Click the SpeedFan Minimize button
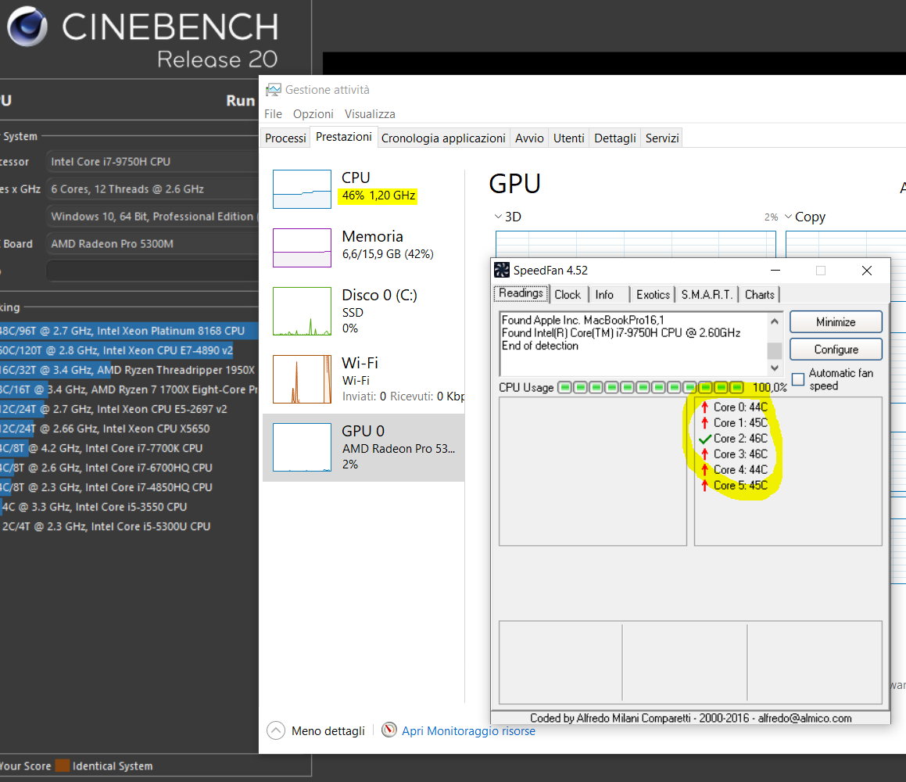Screen dimensions: 906x782 pos(836,322)
